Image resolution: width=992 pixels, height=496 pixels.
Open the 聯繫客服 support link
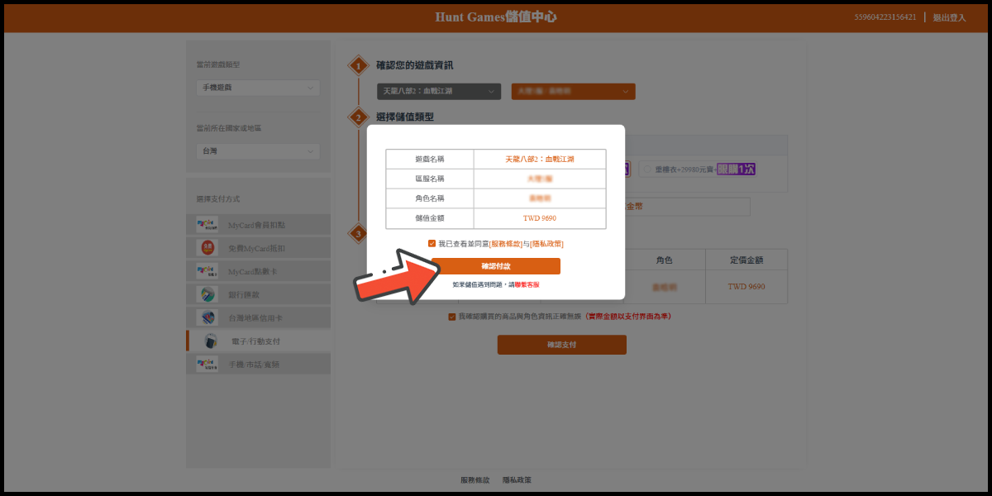click(x=527, y=284)
